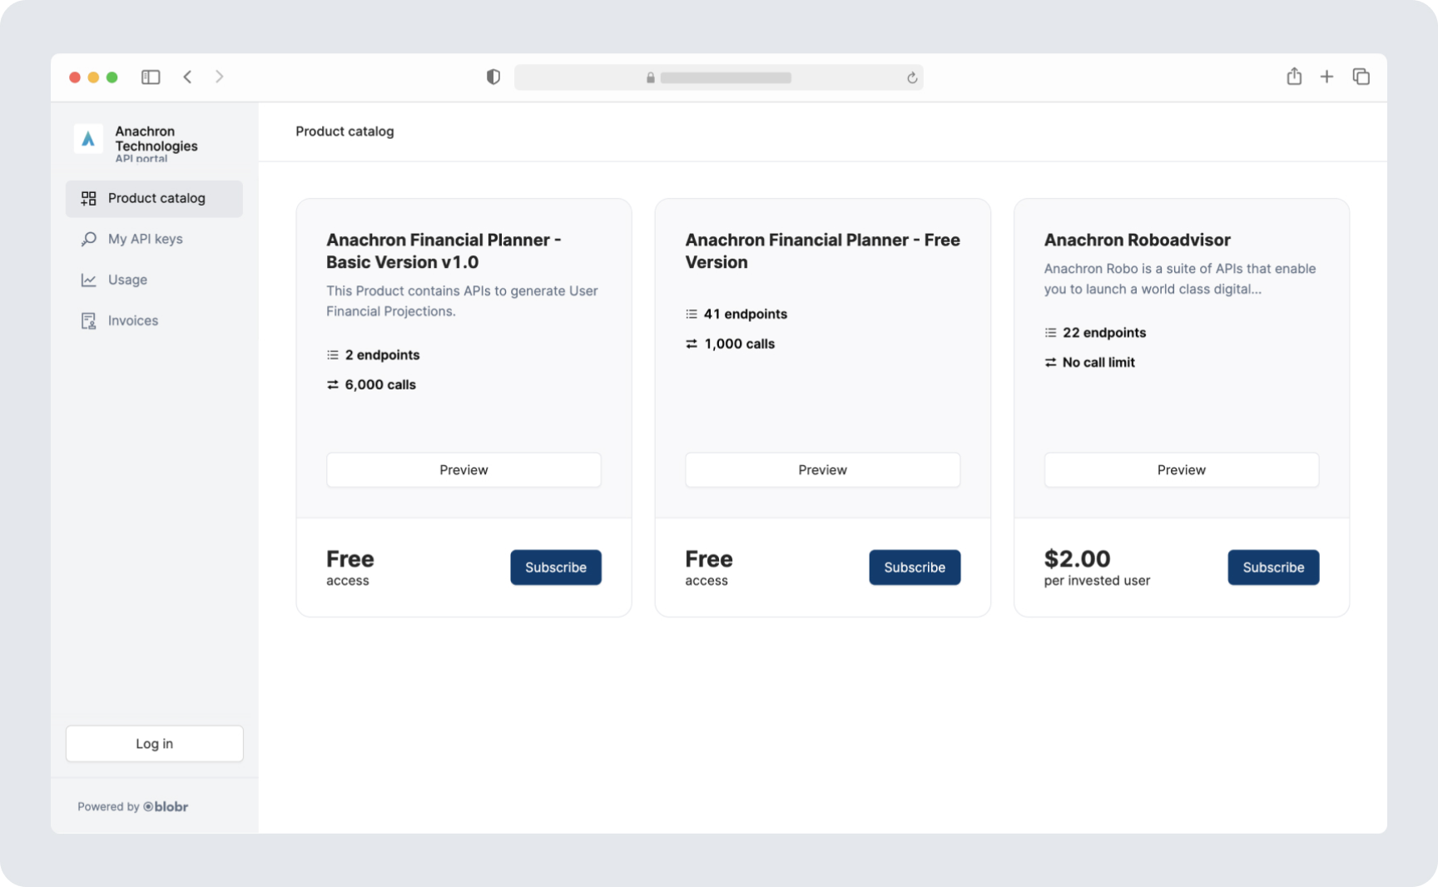
Task: Click the Anachron Roboadvisor card title
Action: (x=1137, y=240)
